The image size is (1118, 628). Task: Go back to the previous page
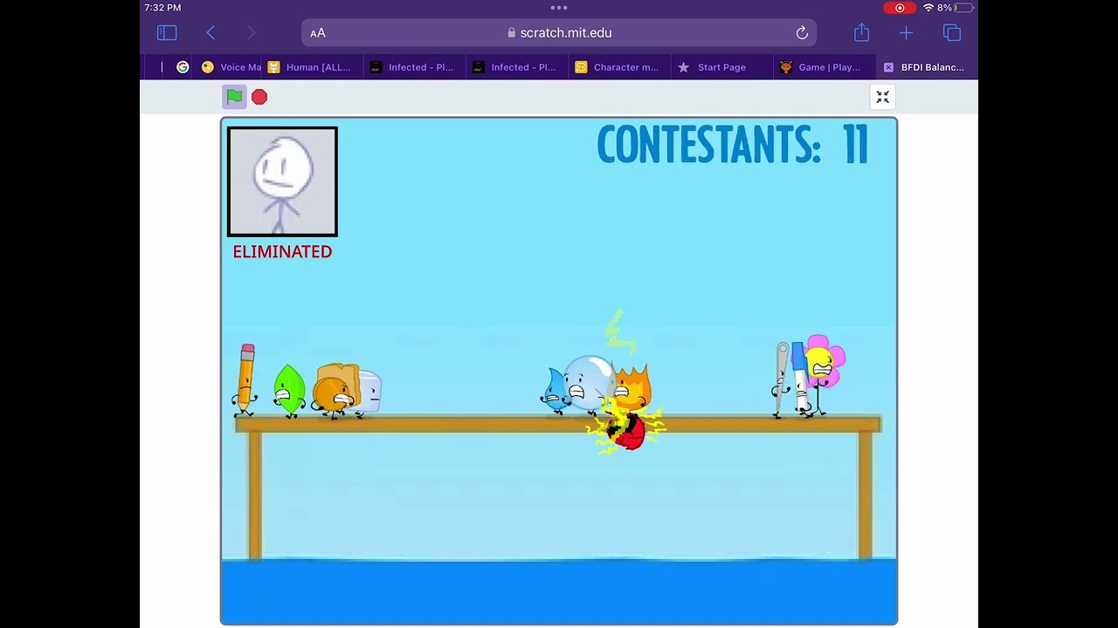210,33
